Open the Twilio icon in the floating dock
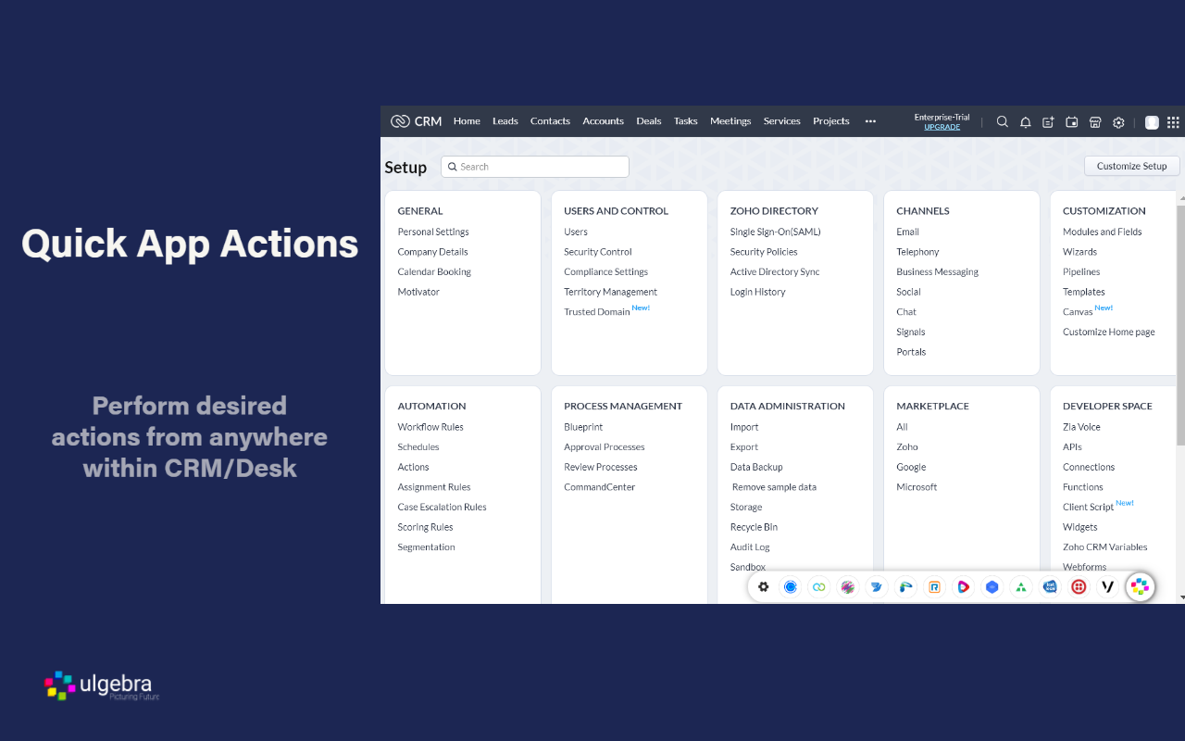Screen dimensions: 1185x741 click(x=1079, y=586)
